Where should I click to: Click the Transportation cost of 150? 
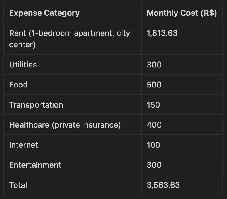pyautogui.click(x=153, y=105)
